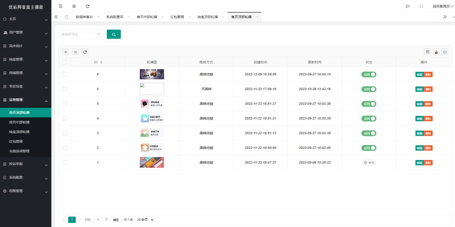Open the 20 条/页 page size dropdown
Screen dimensions: 455x227
[x=145, y=220]
